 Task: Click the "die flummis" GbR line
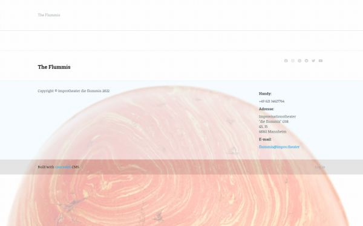point(273,122)
